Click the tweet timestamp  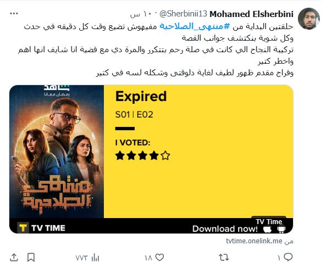click(142, 14)
